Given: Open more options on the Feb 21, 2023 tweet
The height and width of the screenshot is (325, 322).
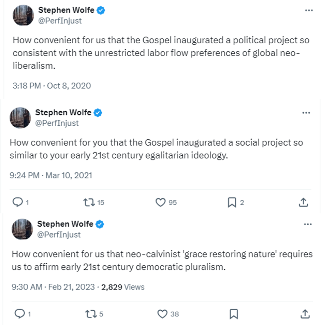Looking at the screenshot, I should [x=307, y=225].
